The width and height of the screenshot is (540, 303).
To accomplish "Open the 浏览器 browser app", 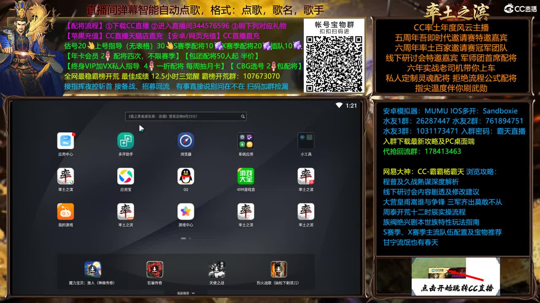I will pos(186,141).
